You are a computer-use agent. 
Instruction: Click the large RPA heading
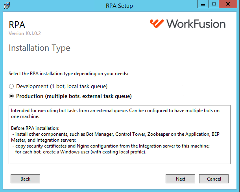click(17, 25)
